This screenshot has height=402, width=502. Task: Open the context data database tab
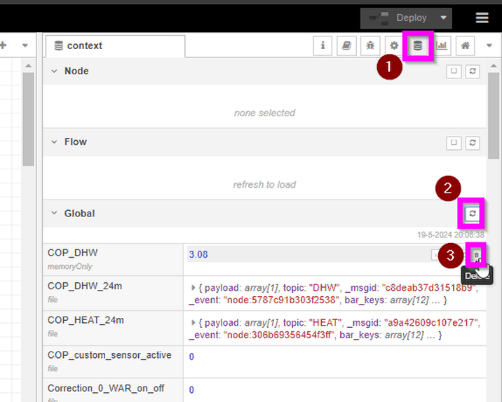(x=418, y=46)
